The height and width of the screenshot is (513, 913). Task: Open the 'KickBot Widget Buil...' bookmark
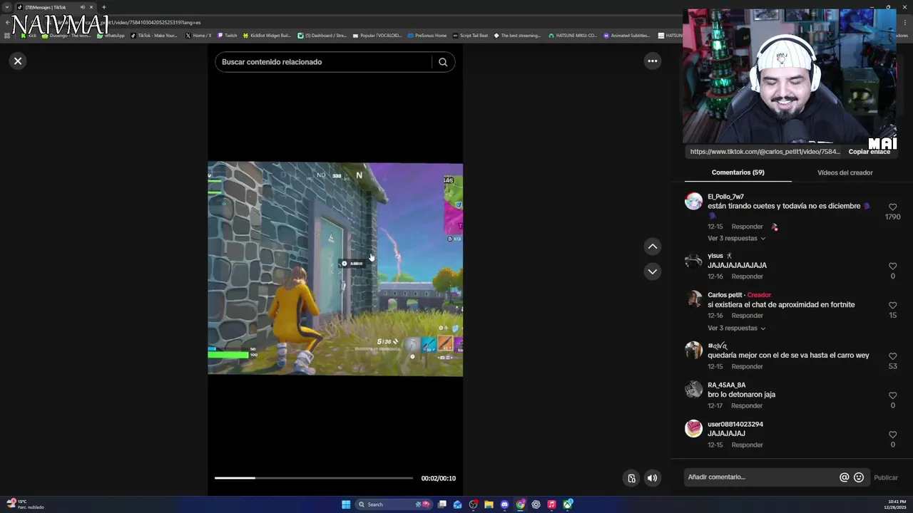267,36
